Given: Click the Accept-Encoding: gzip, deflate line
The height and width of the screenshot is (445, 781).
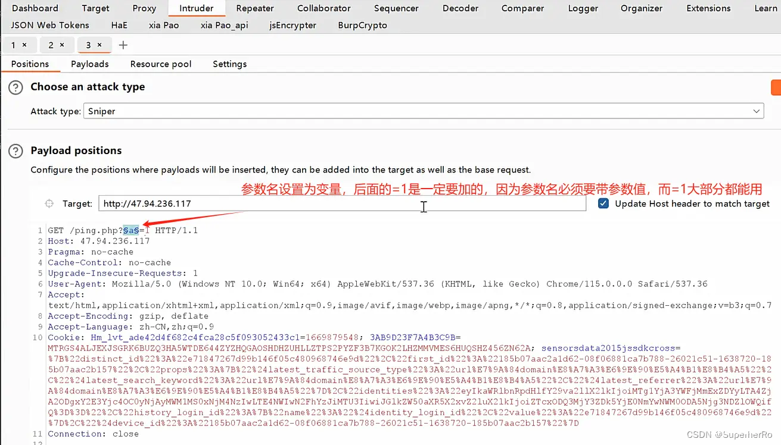Looking at the screenshot, I should [x=128, y=316].
